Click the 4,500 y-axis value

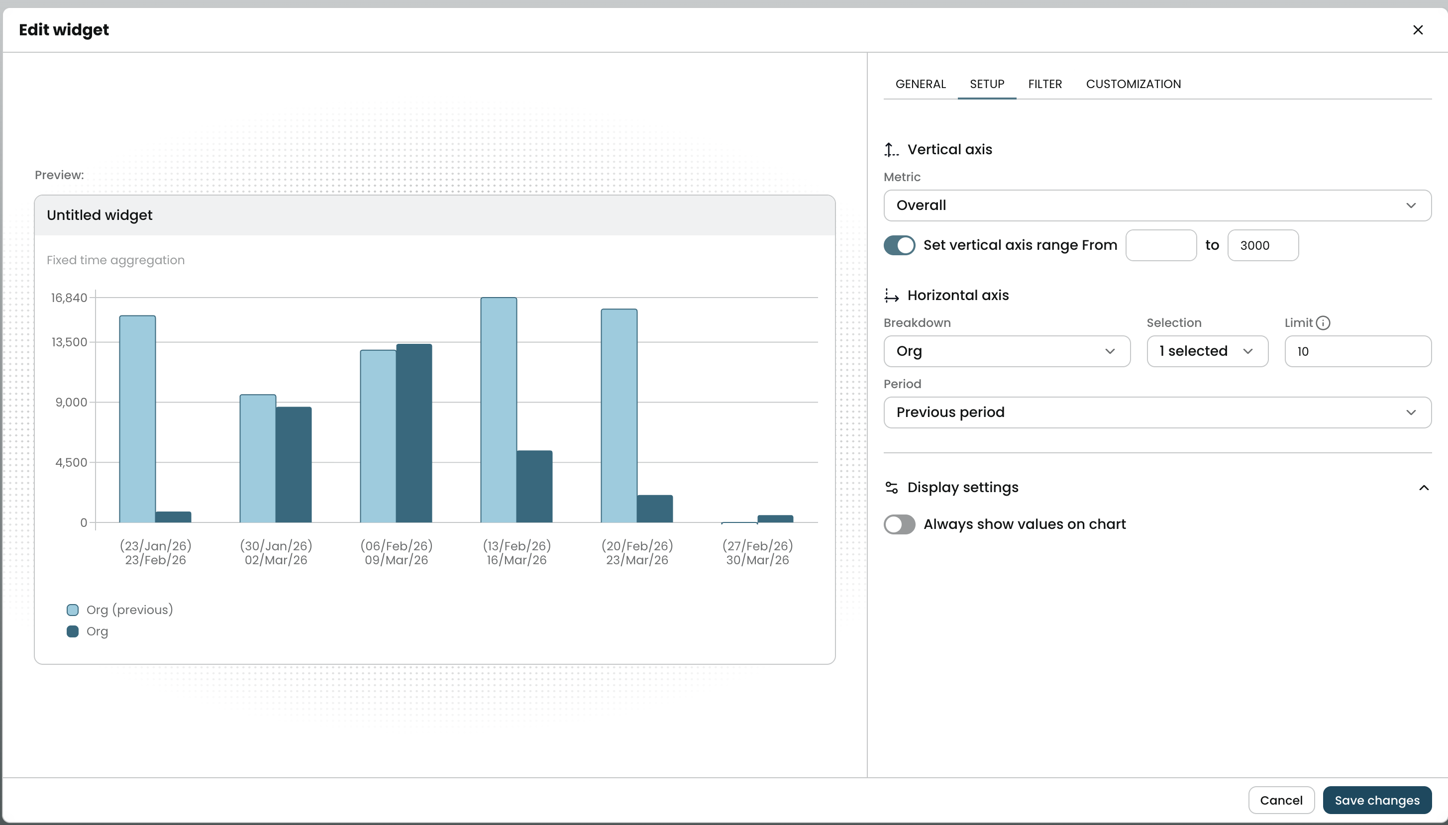[71, 462]
